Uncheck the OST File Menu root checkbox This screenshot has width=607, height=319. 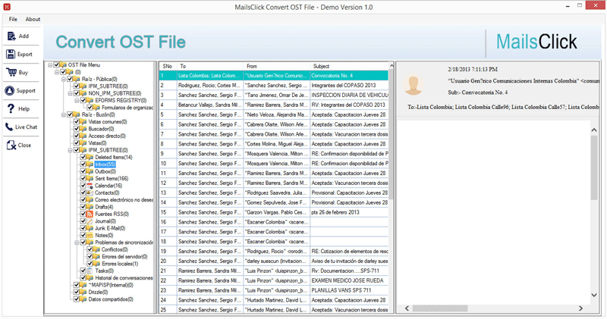(56, 65)
